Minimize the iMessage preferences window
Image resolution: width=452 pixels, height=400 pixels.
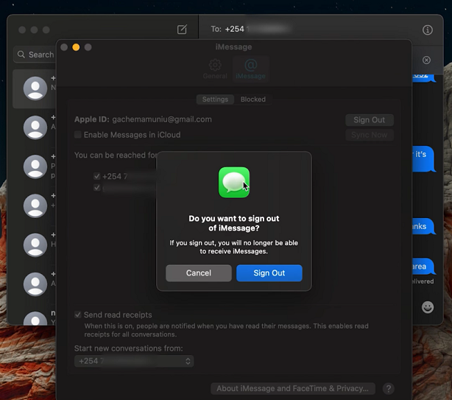click(x=76, y=47)
